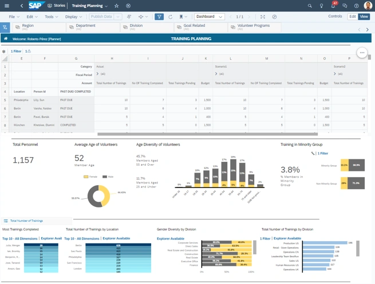
Task: Click the filter funnel toolbar icon
Action: [159, 17]
